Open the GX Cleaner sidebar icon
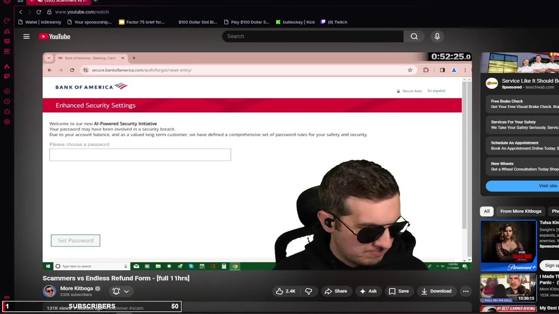This screenshot has width=559, height=314. point(7,31)
